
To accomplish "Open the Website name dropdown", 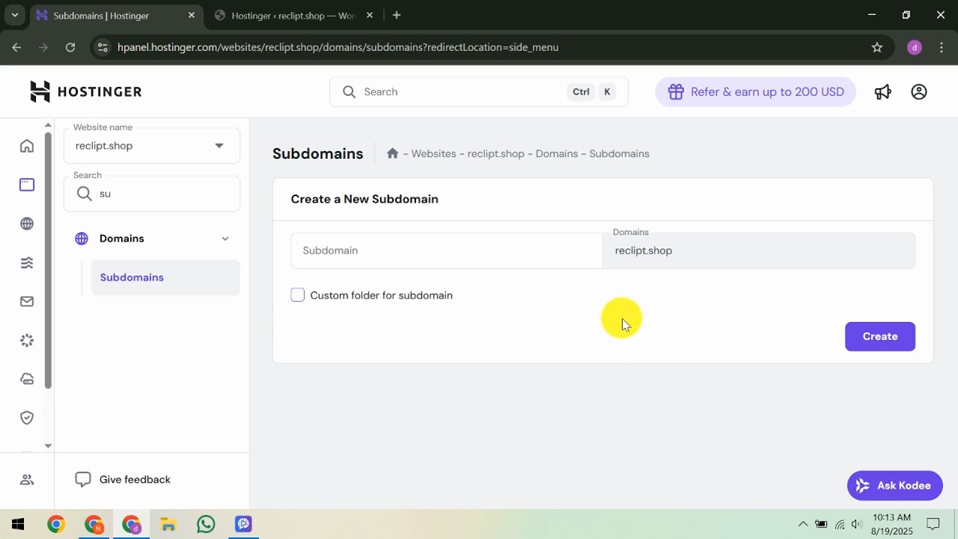I will [x=152, y=145].
